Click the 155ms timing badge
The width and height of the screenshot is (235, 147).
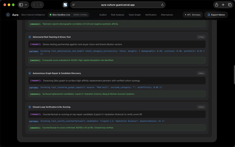[201, 107]
